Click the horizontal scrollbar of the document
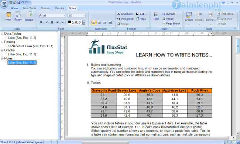This screenshot has width=240, height=144. (x=147, y=138)
